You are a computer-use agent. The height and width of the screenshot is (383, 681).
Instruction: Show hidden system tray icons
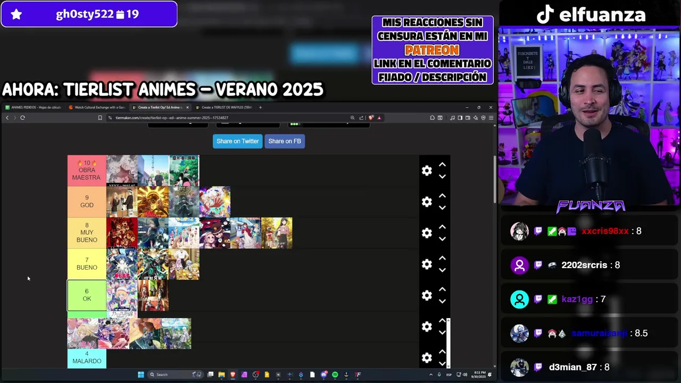pos(431,374)
